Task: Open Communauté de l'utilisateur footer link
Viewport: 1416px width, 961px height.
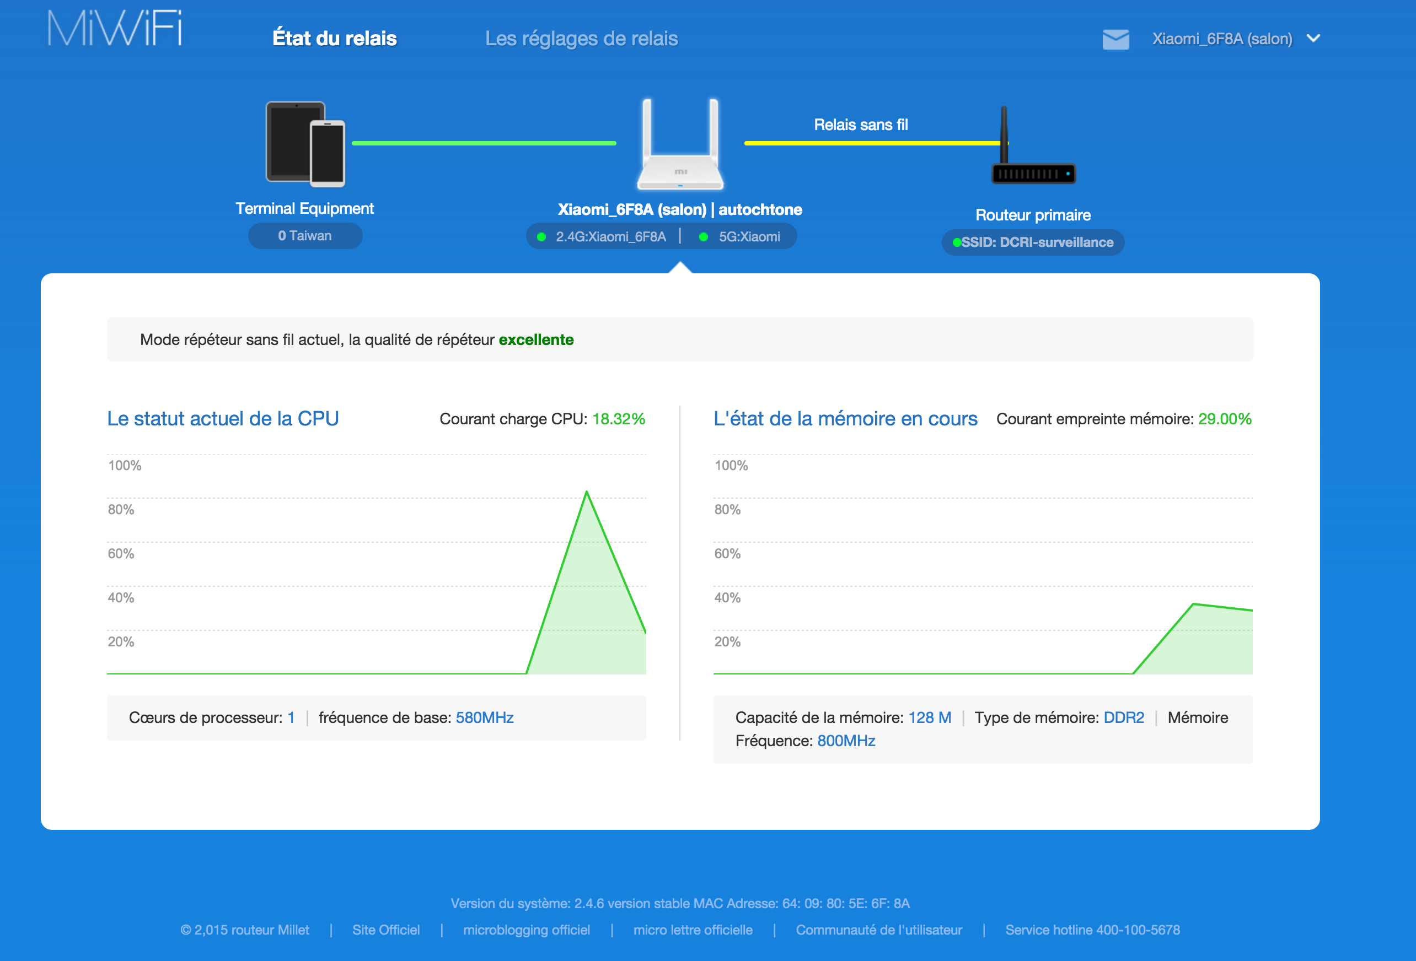Action: (879, 930)
